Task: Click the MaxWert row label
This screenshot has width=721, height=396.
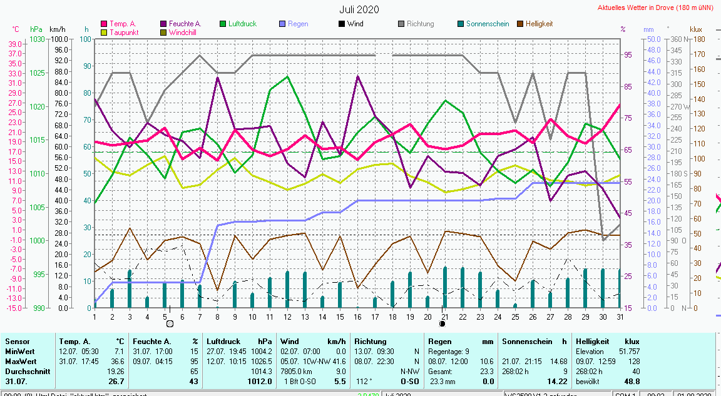Action: coord(21,361)
